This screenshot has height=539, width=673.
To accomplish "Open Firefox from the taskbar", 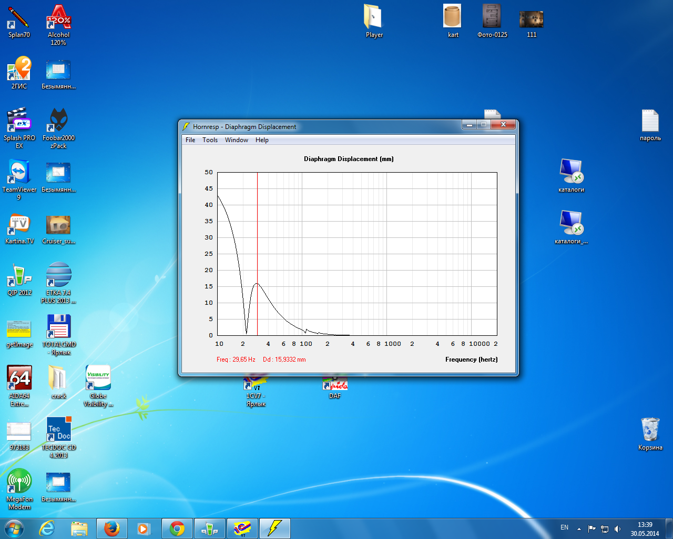I will click(111, 528).
